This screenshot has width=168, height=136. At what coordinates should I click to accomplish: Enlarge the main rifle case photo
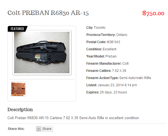tap(42, 53)
